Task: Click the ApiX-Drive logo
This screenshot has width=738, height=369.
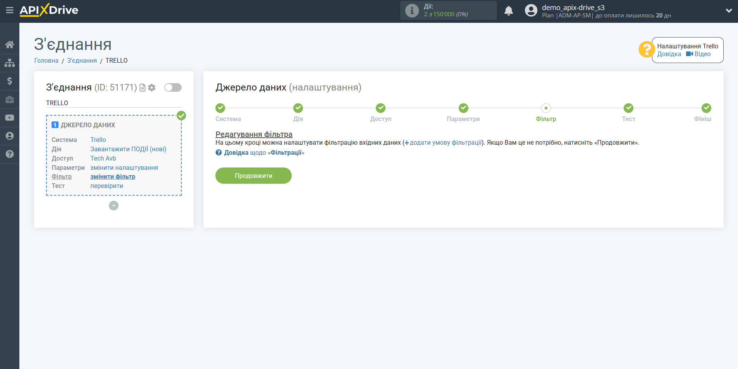Action: [49, 10]
